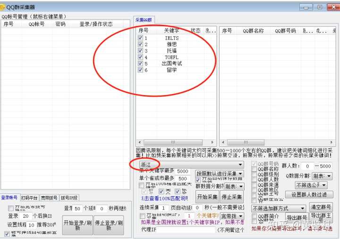Click the 设置群人数过滤 button
The width and height of the screenshot is (340, 239).
click(x=309, y=195)
